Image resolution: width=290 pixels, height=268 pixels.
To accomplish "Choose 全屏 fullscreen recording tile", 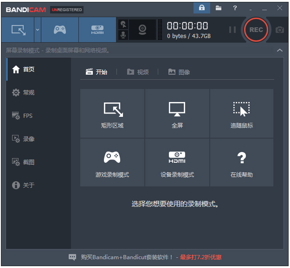I will pyautogui.click(x=177, y=113).
